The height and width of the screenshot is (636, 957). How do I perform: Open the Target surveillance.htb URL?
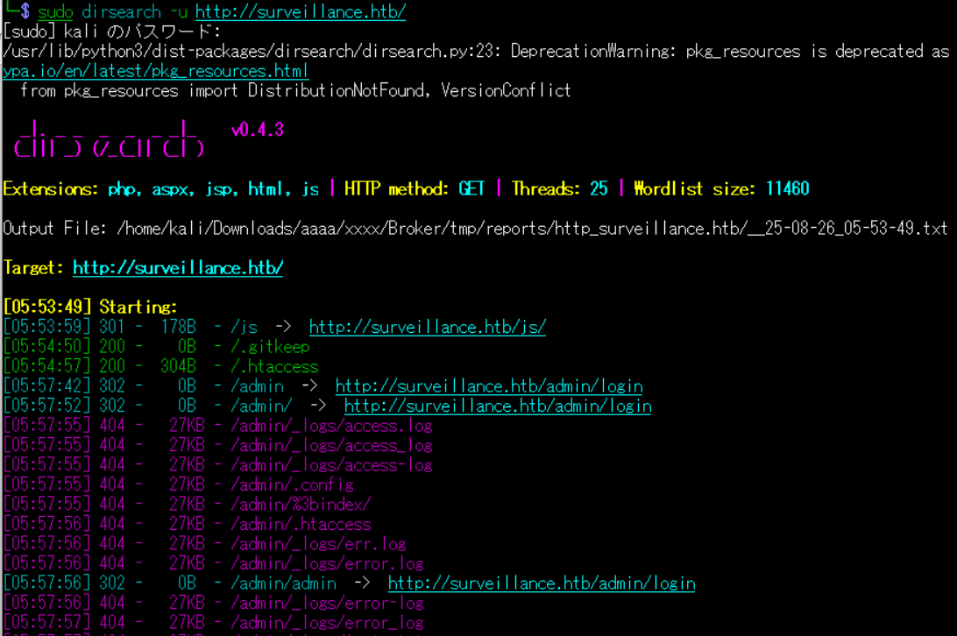177,268
